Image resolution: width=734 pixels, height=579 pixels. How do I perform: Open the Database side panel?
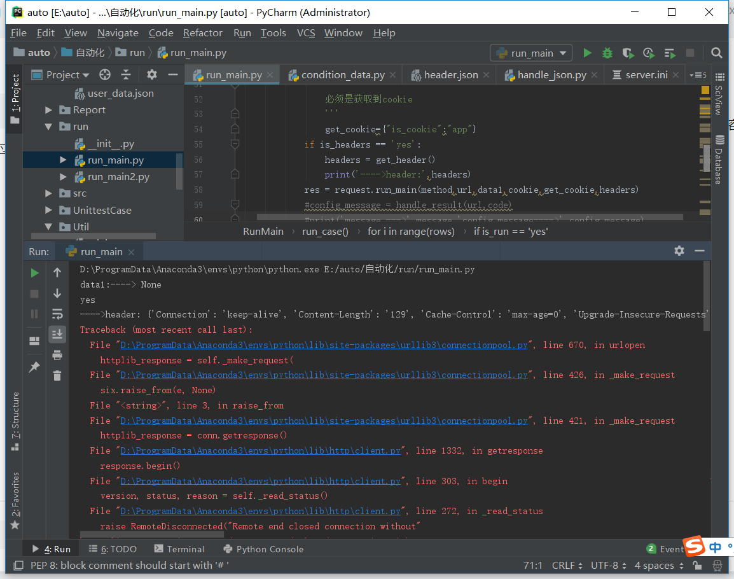719,159
